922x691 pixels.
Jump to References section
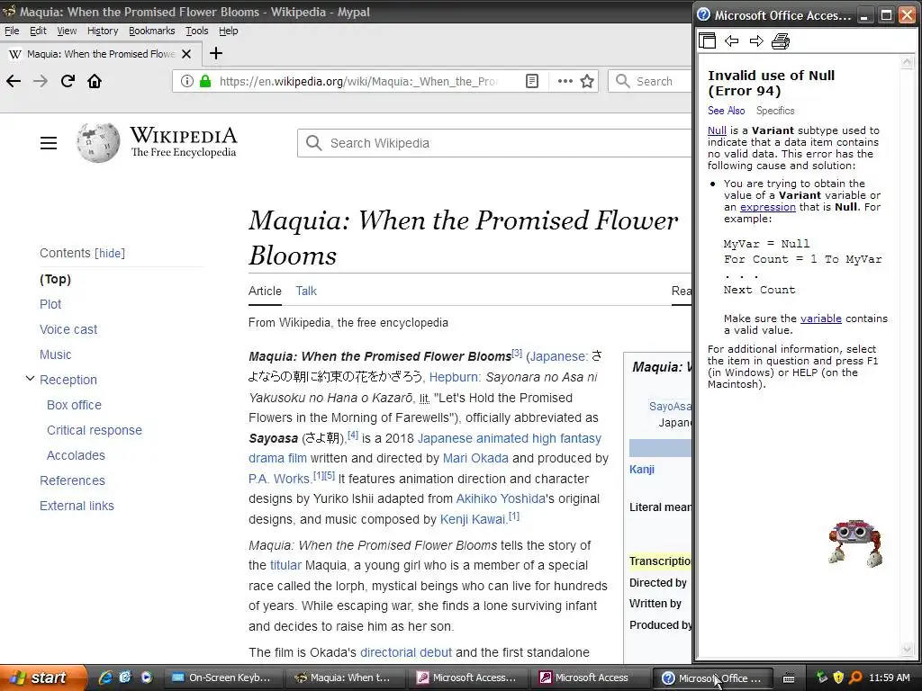(x=72, y=480)
